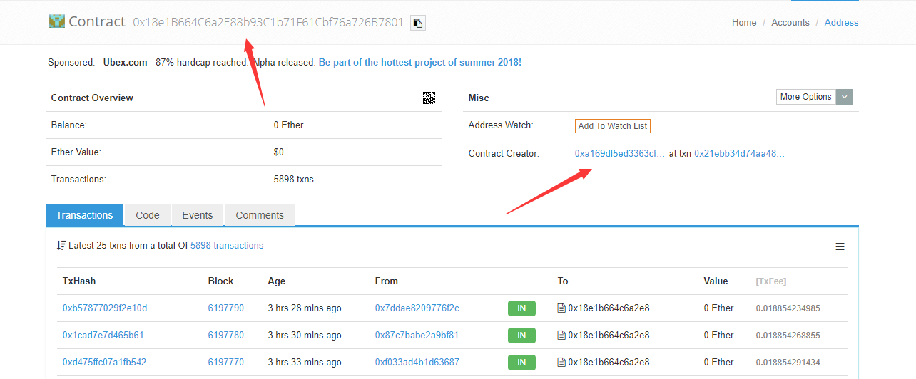This screenshot has height=379, width=916.
Task: Open the Comments tab
Action: point(260,215)
